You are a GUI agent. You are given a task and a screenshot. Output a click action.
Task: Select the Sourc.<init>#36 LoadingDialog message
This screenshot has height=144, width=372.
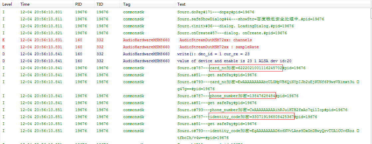point(236,26)
